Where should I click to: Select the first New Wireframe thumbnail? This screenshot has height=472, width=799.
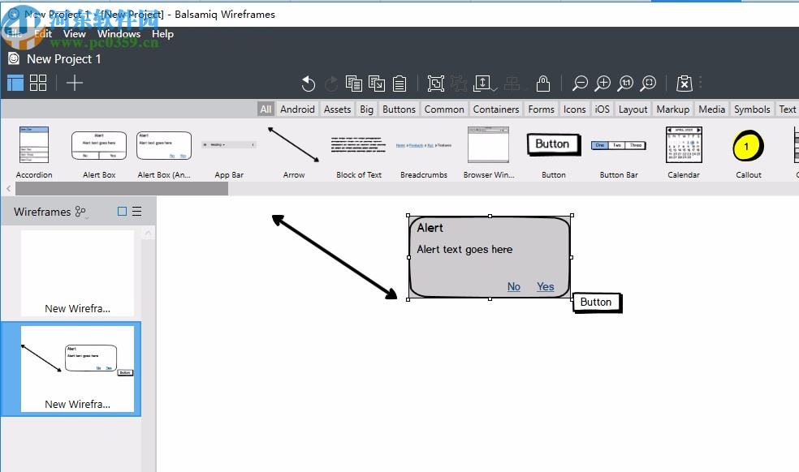click(x=77, y=272)
